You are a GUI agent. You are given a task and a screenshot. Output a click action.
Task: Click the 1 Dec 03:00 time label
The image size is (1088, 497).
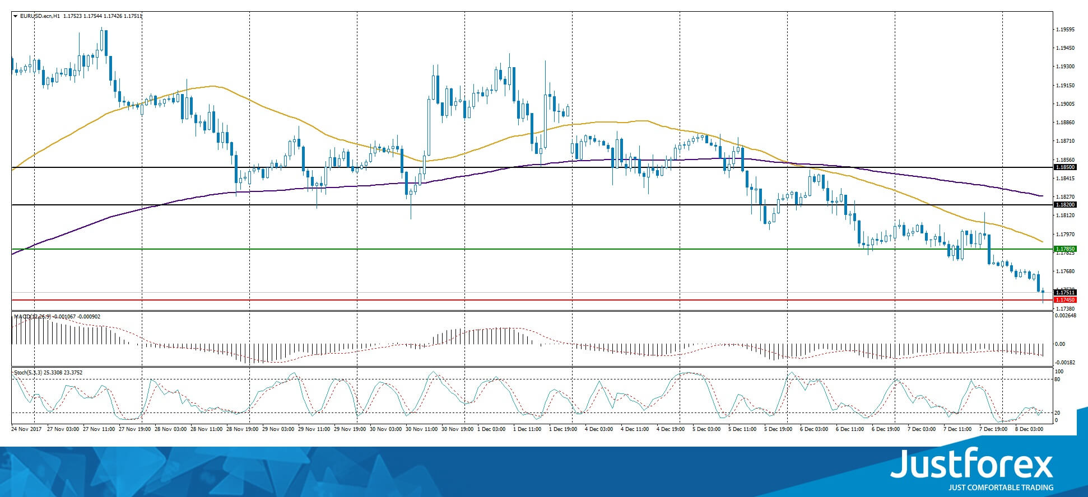click(491, 429)
